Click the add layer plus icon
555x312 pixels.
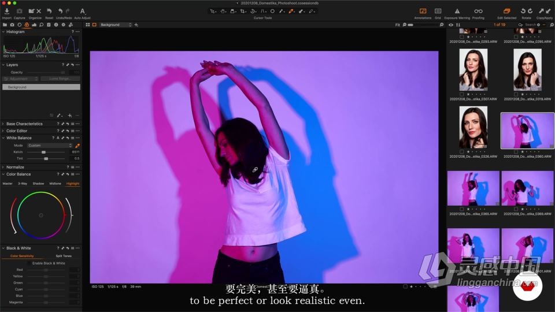(x=70, y=116)
